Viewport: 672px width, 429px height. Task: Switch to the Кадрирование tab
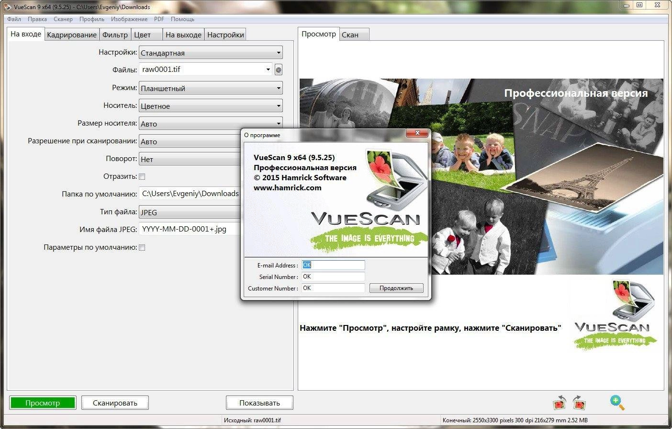[72, 35]
